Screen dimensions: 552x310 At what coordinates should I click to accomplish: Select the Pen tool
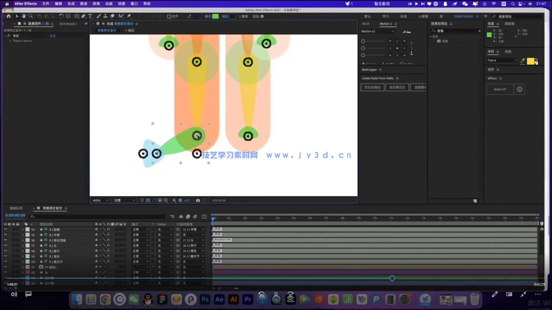(83, 16)
